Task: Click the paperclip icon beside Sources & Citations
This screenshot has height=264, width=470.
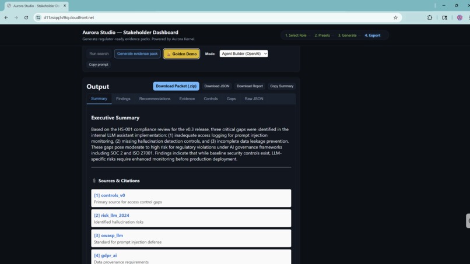Action: 94,181
